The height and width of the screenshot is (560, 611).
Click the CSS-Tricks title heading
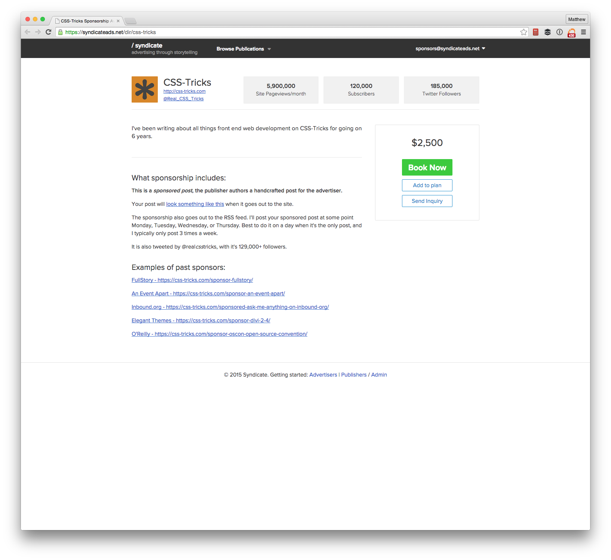pos(187,82)
